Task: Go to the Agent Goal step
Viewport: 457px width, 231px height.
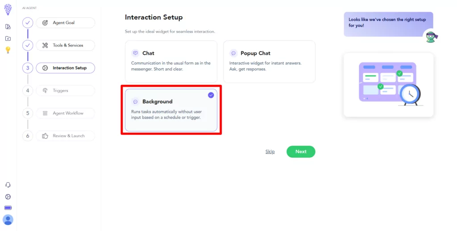Action: point(66,23)
